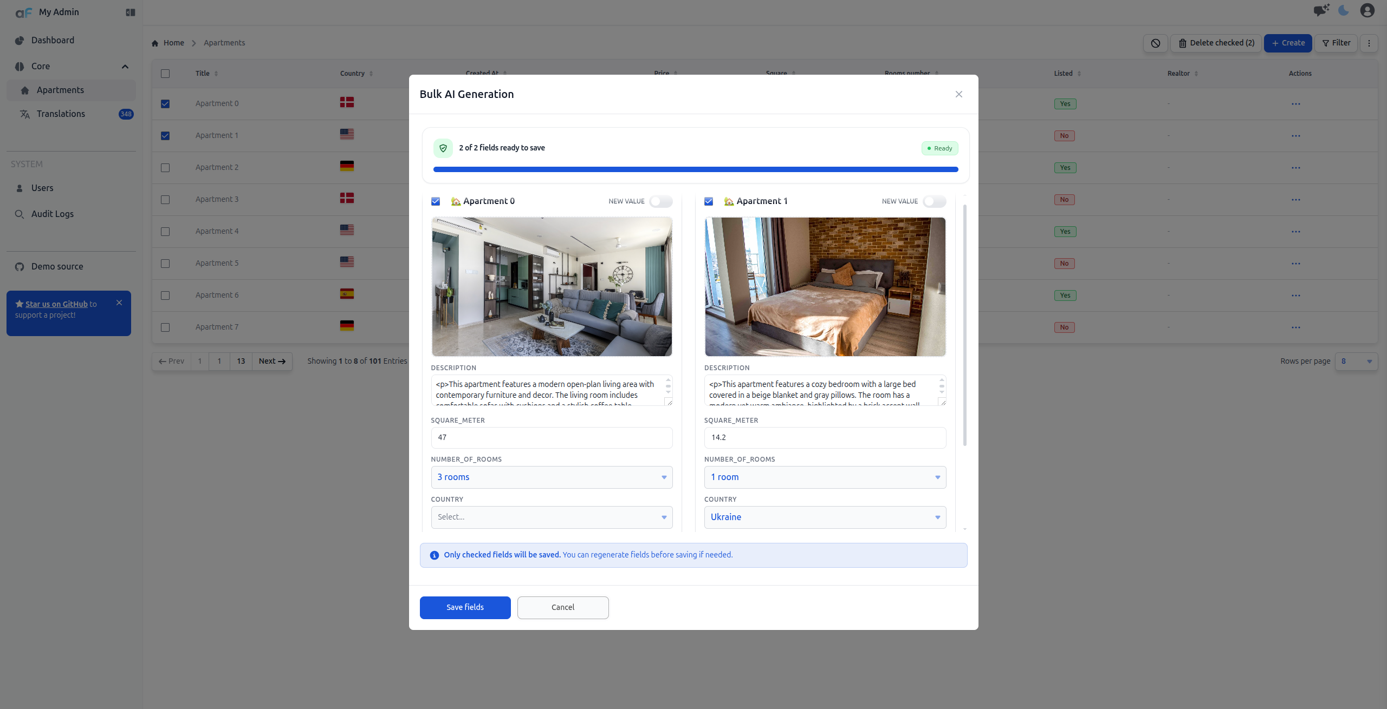1387x709 pixels.
Task: Click the clear selection circle icon
Action: point(1156,43)
